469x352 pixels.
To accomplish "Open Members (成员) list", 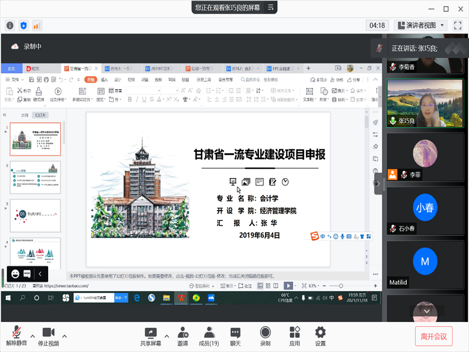I will pos(209,336).
